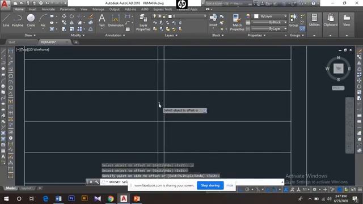
Task: Click the Plot printer icon in quick access
Action: 41,3
